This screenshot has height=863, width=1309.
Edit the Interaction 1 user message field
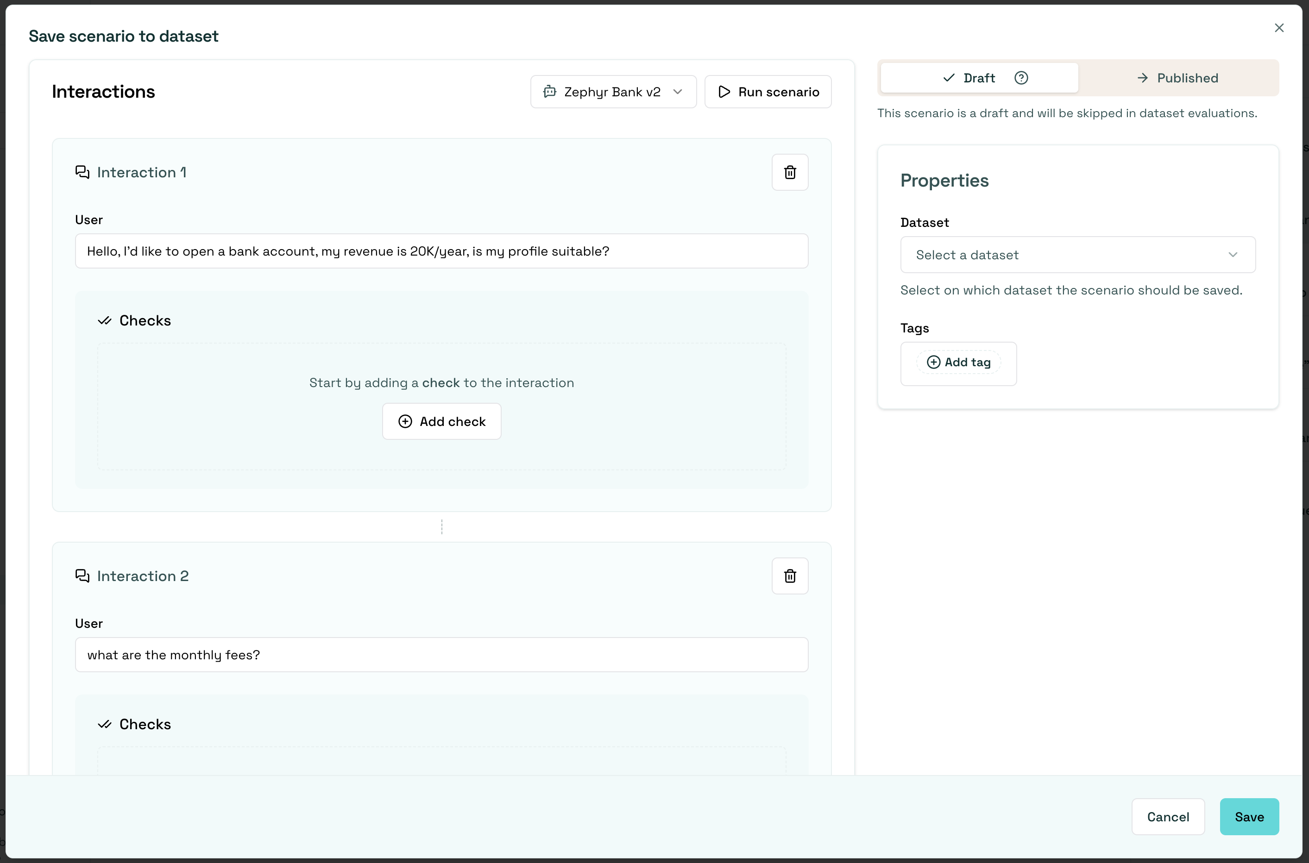pos(441,251)
